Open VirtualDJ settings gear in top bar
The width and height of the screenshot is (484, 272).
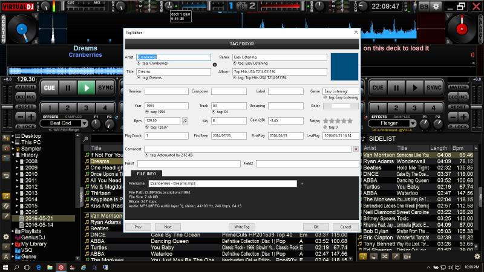(x=436, y=6)
